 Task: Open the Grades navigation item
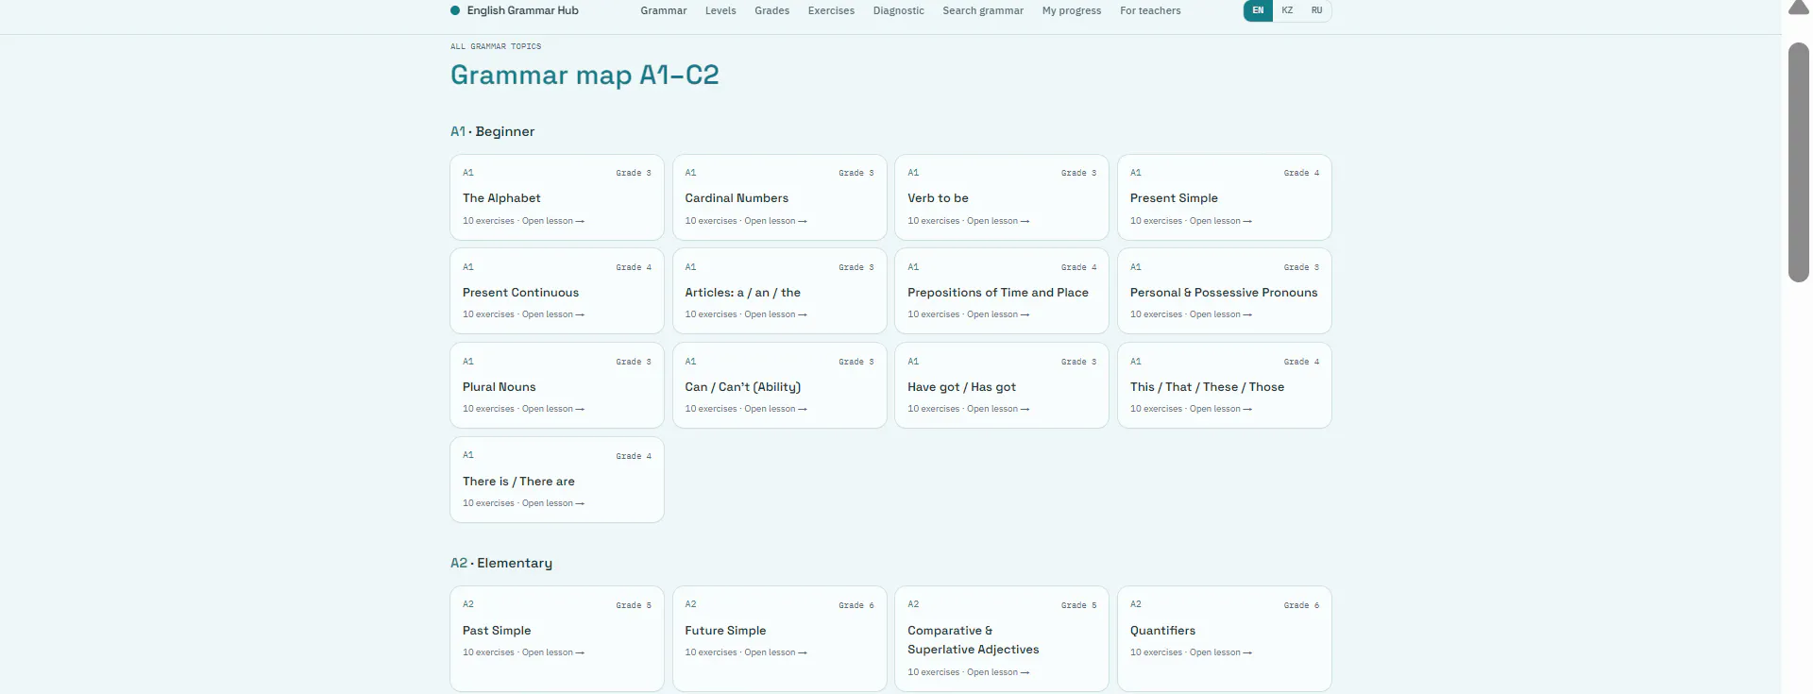point(771,10)
